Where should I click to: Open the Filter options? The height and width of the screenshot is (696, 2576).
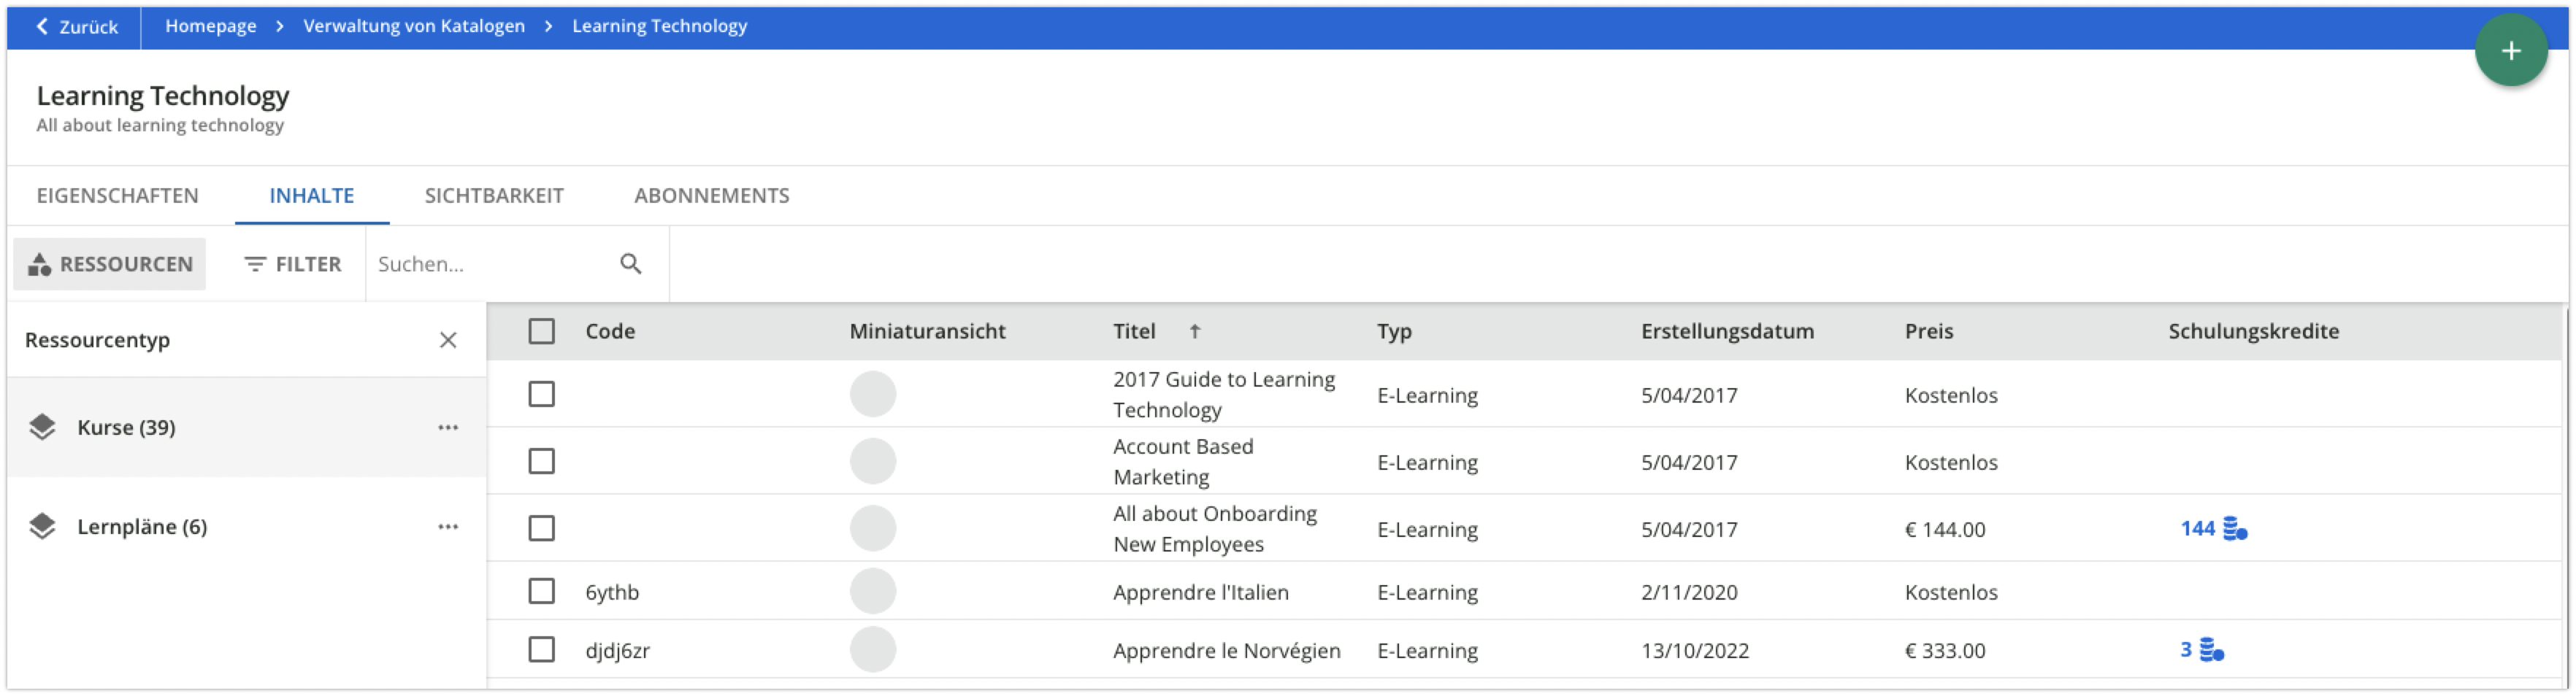click(293, 265)
